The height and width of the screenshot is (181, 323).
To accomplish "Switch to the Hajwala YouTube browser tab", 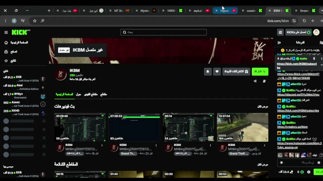I will tap(225, 11).
